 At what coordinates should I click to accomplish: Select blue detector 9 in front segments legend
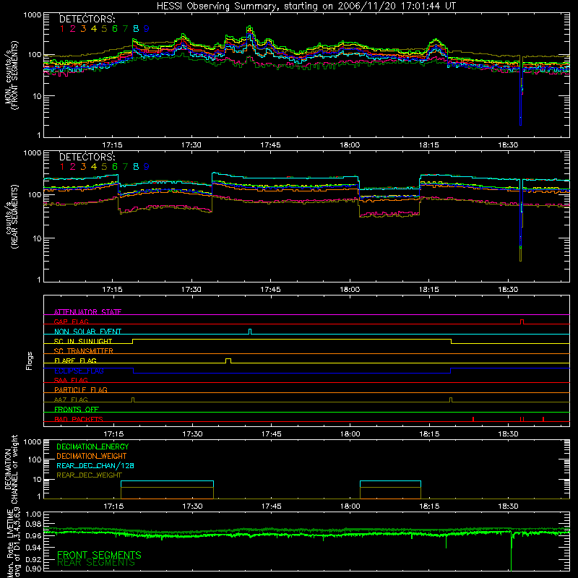click(x=147, y=29)
